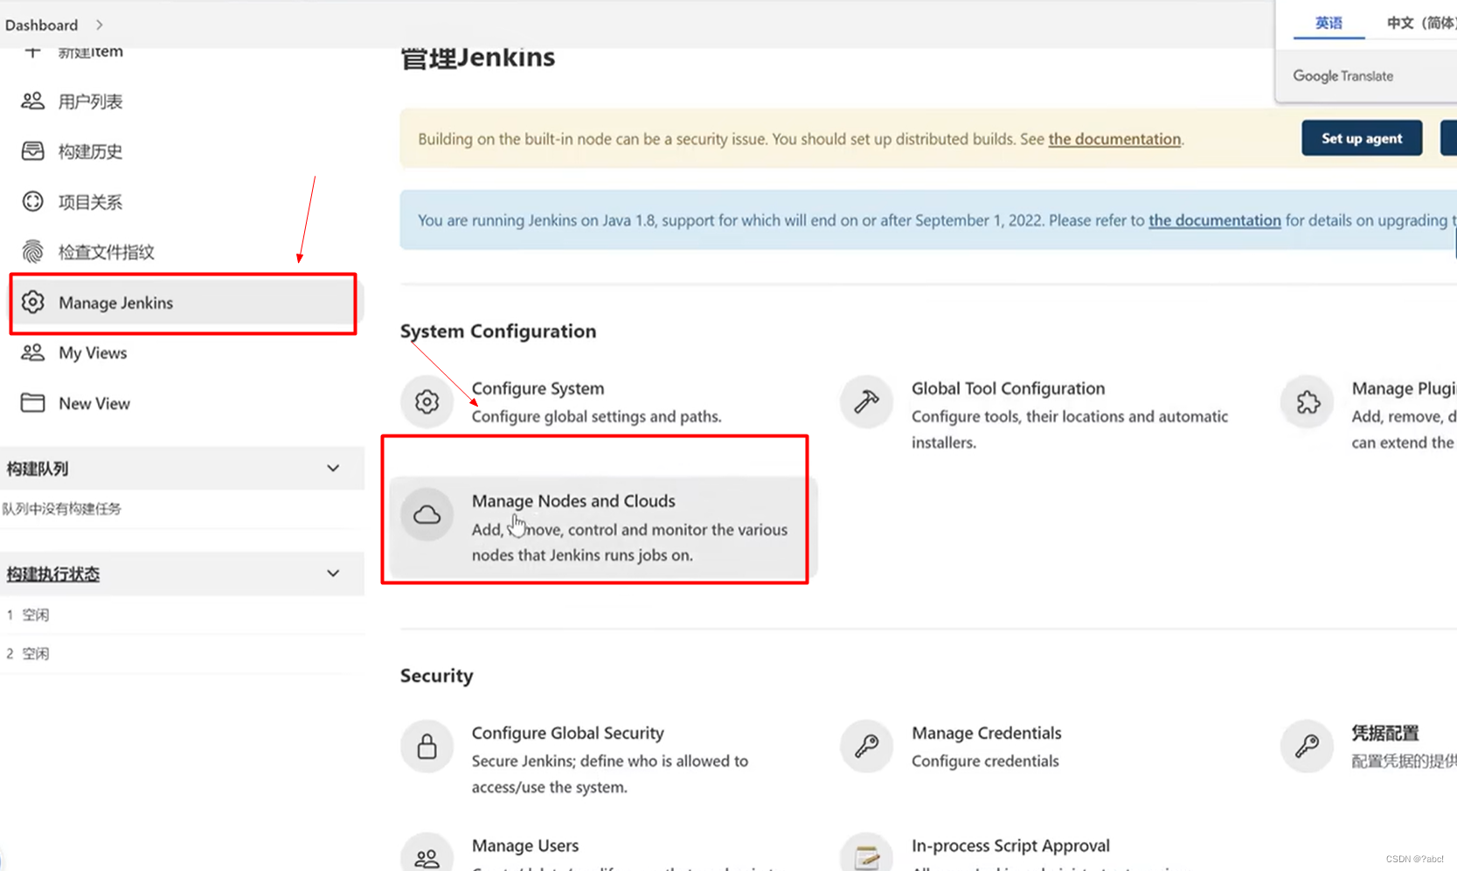This screenshot has width=1457, height=871.
Task: Click the hammer icon for Global Tool Configuration
Action: (866, 401)
